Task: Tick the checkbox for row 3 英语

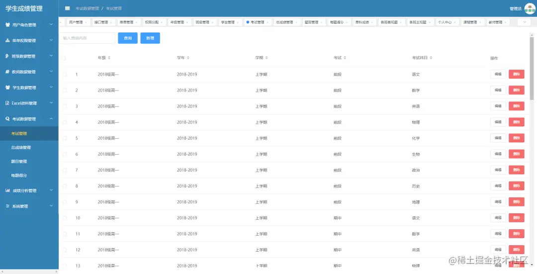Action: coord(65,106)
